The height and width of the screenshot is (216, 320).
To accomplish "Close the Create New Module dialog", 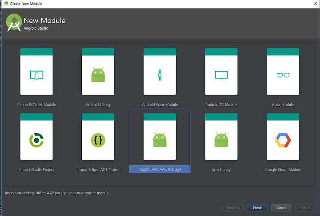I will [315, 4].
